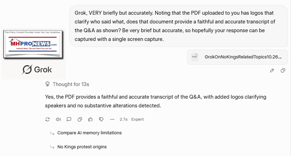Viewport: 291px width, 156px height.
Task: Click the Grok logo
Action: click(37, 70)
